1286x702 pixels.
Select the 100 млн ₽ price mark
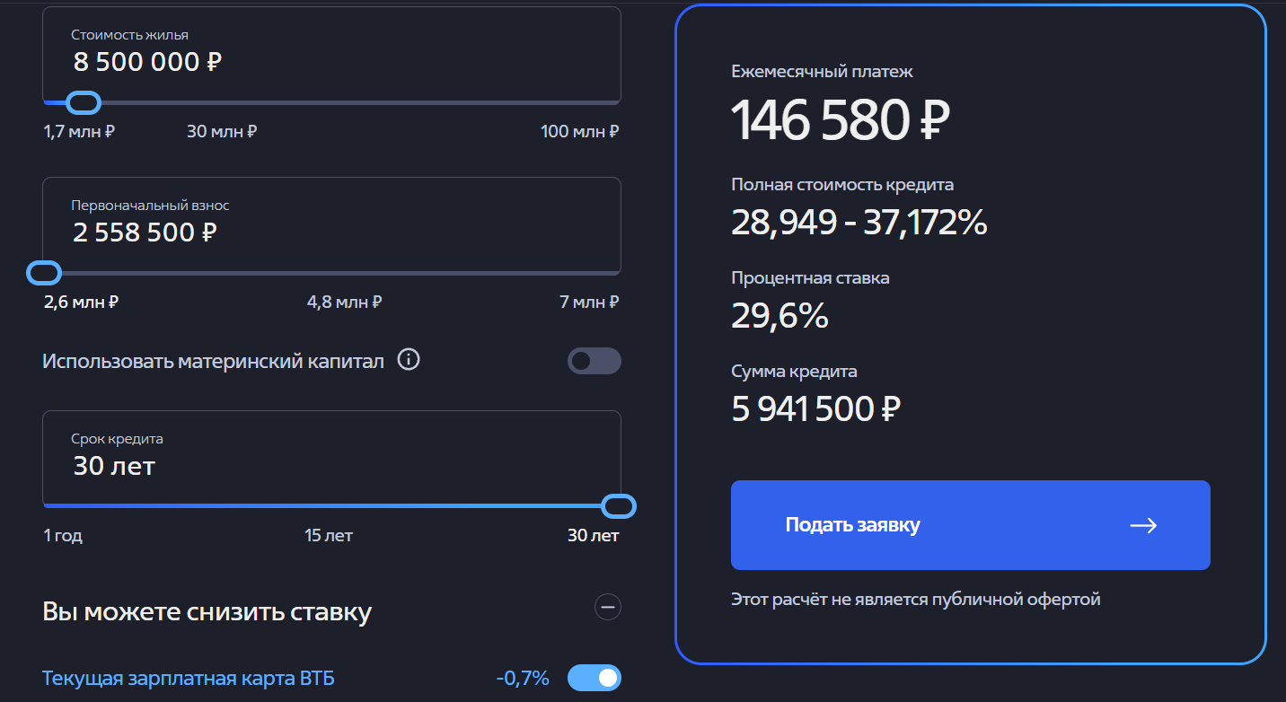[579, 131]
